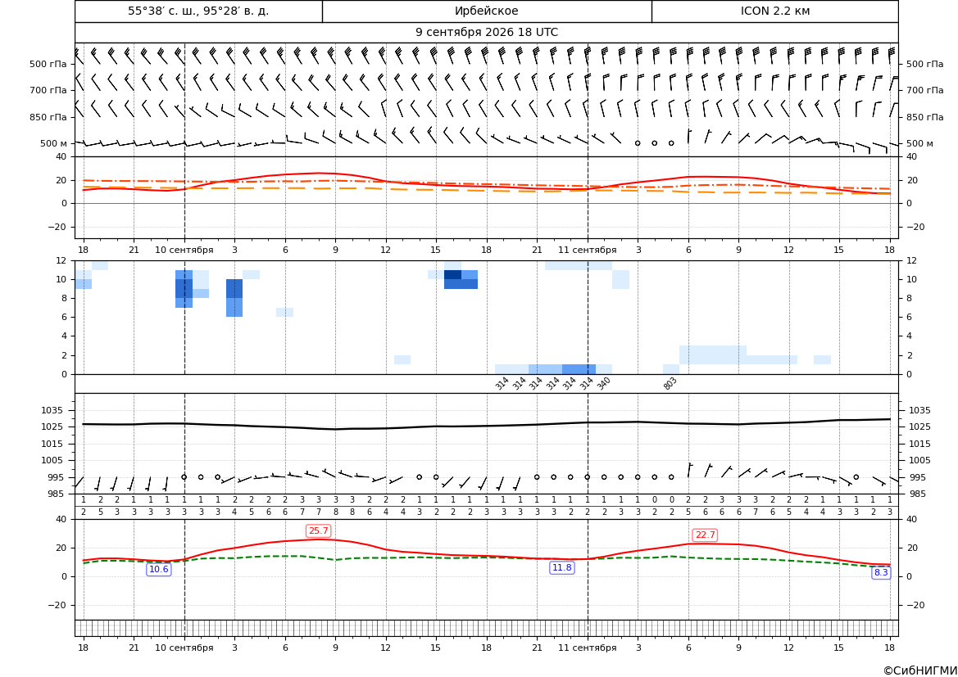958x677 pixels.
Task: Click the low cloud blue cell near midnight 11 сентября
Action: 579,369
